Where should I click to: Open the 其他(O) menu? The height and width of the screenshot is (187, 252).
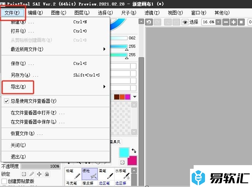(x=222, y=13)
